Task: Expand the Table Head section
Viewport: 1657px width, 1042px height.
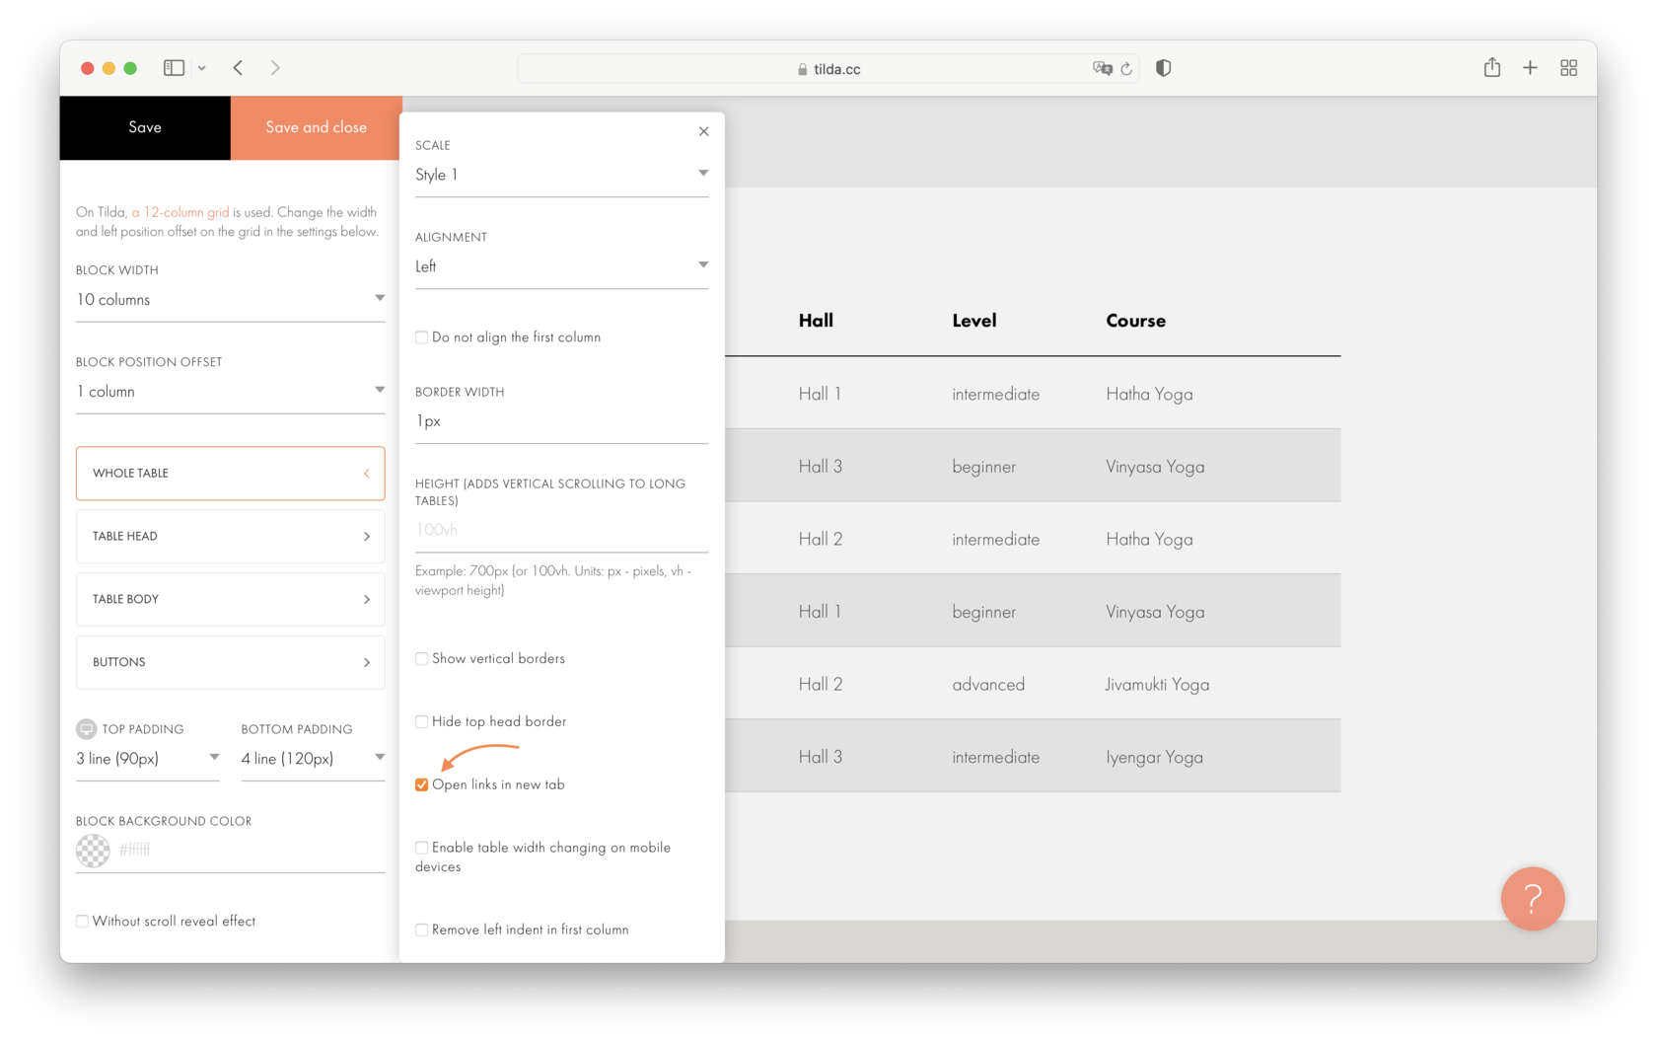Action: click(230, 536)
